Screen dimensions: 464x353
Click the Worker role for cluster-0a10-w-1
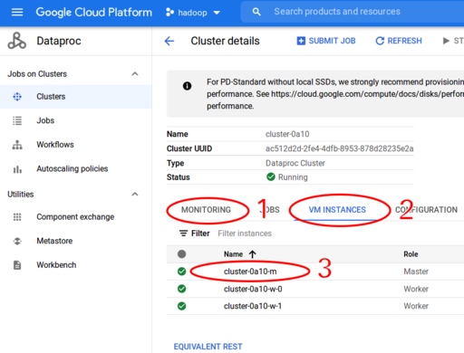[416, 306]
